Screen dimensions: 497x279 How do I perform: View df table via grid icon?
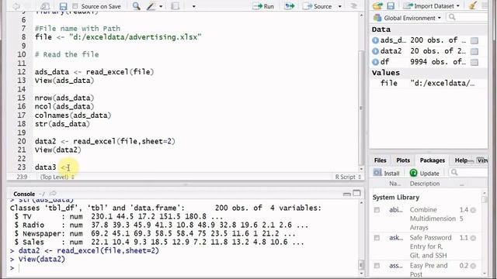[474, 62]
